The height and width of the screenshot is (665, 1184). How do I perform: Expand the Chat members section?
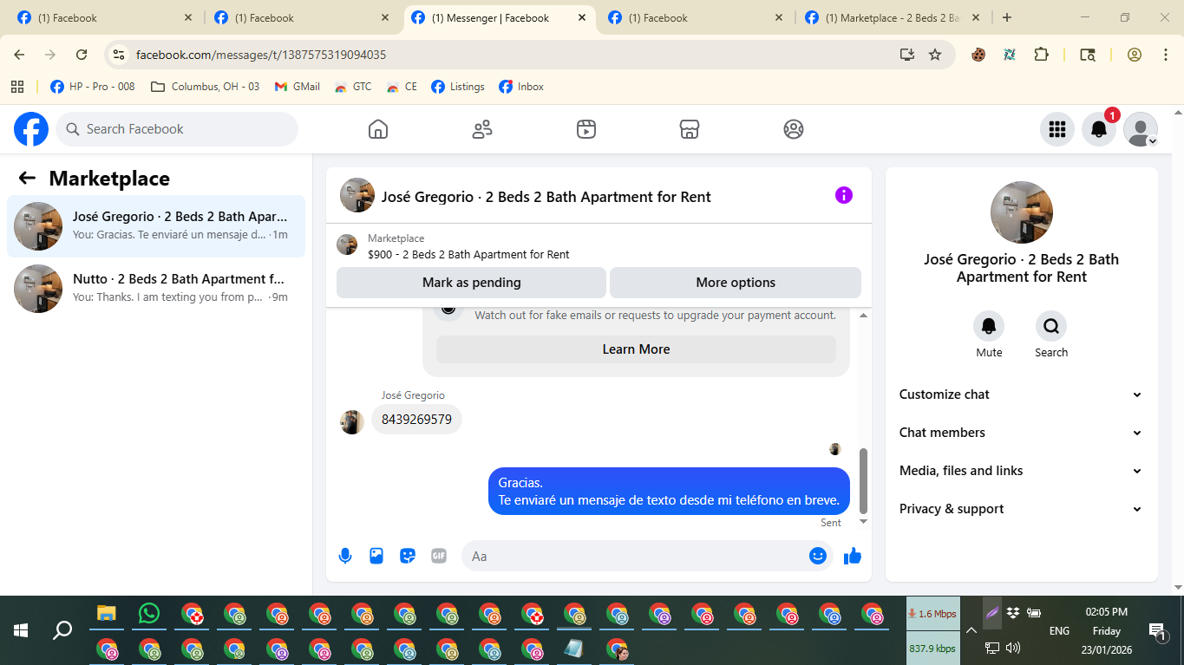pyautogui.click(x=1022, y=433)
